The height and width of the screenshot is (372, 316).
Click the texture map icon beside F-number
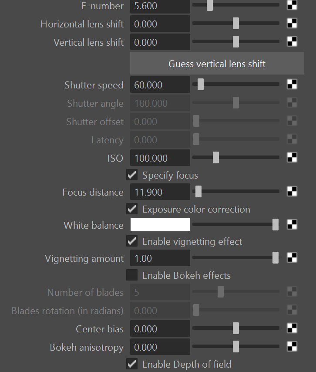click(x=292, y=5)
